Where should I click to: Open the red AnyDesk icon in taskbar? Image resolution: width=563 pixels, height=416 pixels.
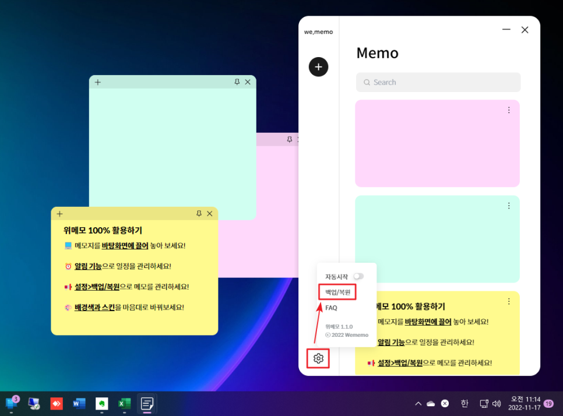click(57, 404)
